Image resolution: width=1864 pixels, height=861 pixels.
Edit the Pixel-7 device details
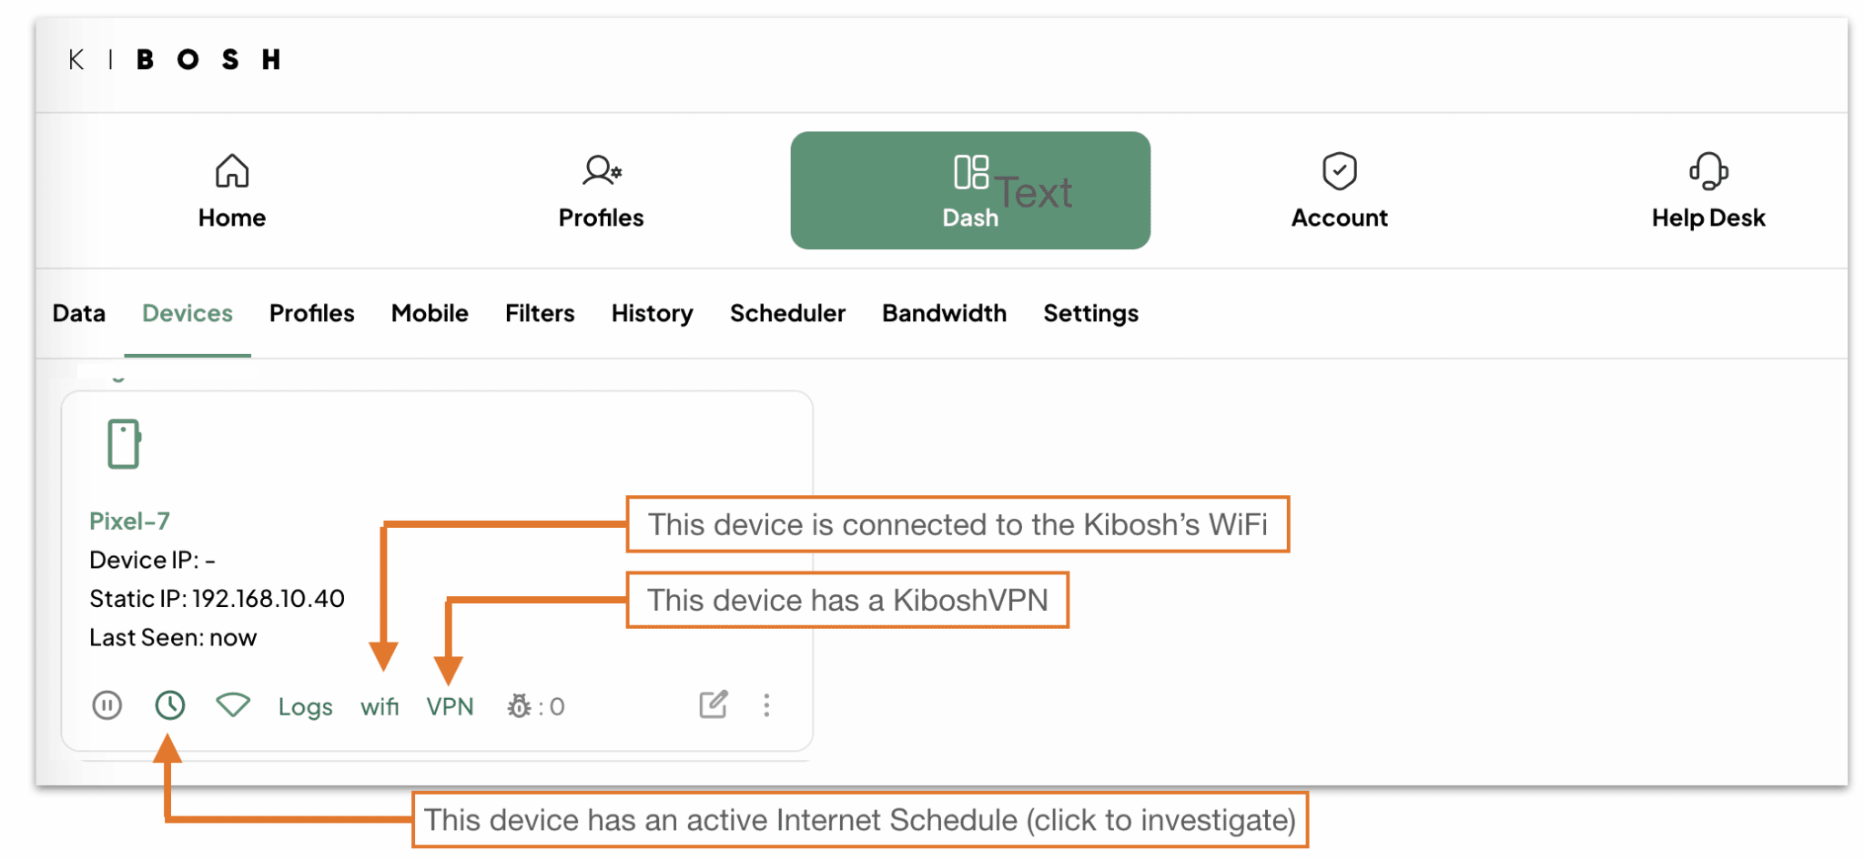click(x=714, y=704)
